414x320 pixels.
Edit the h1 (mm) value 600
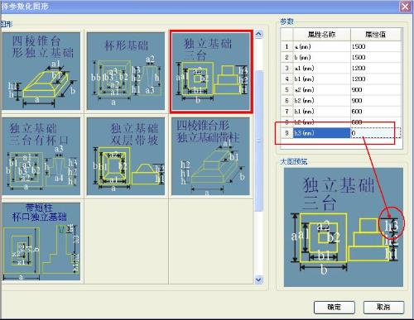tap(376, 112)
